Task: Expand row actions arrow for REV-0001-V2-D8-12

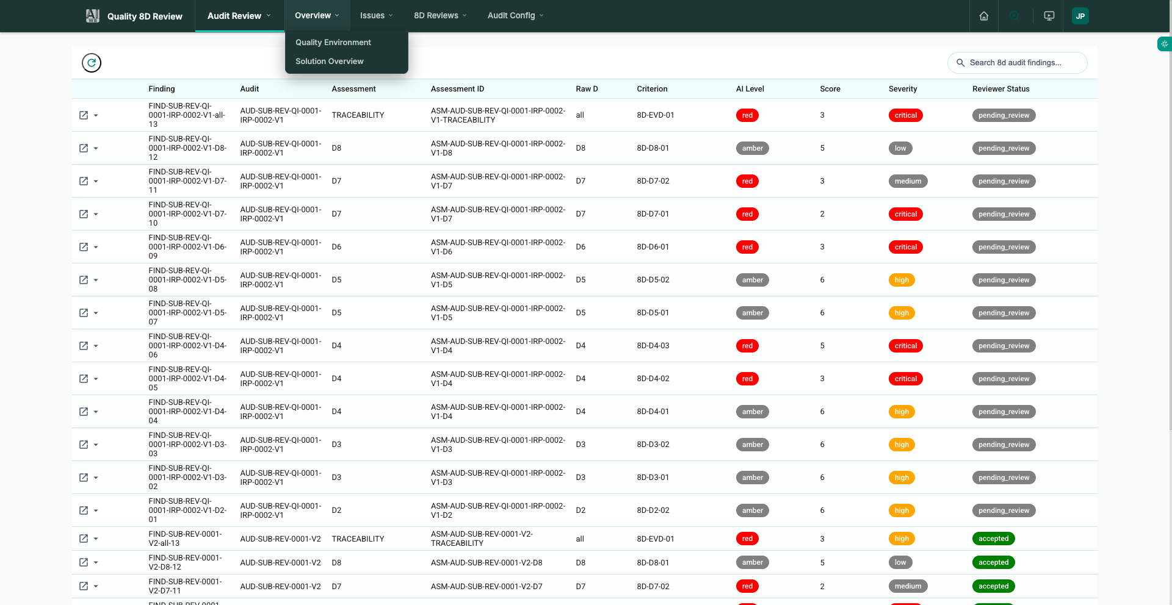Action: coord(96,563)
